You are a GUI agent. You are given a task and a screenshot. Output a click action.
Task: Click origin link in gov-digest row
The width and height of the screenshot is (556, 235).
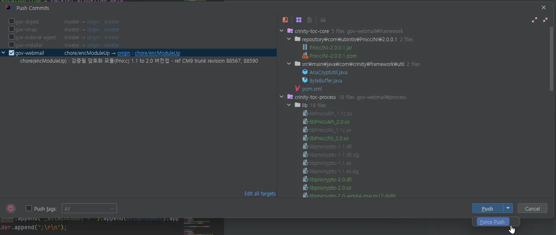pyautogui.click(x=93, y=21)
